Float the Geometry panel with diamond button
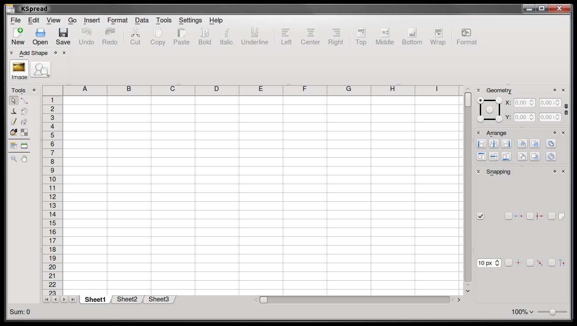577x326 pixels. [555, 90]
